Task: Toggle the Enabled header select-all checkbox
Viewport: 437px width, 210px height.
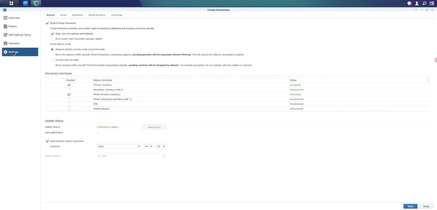Action: point(64,80)
